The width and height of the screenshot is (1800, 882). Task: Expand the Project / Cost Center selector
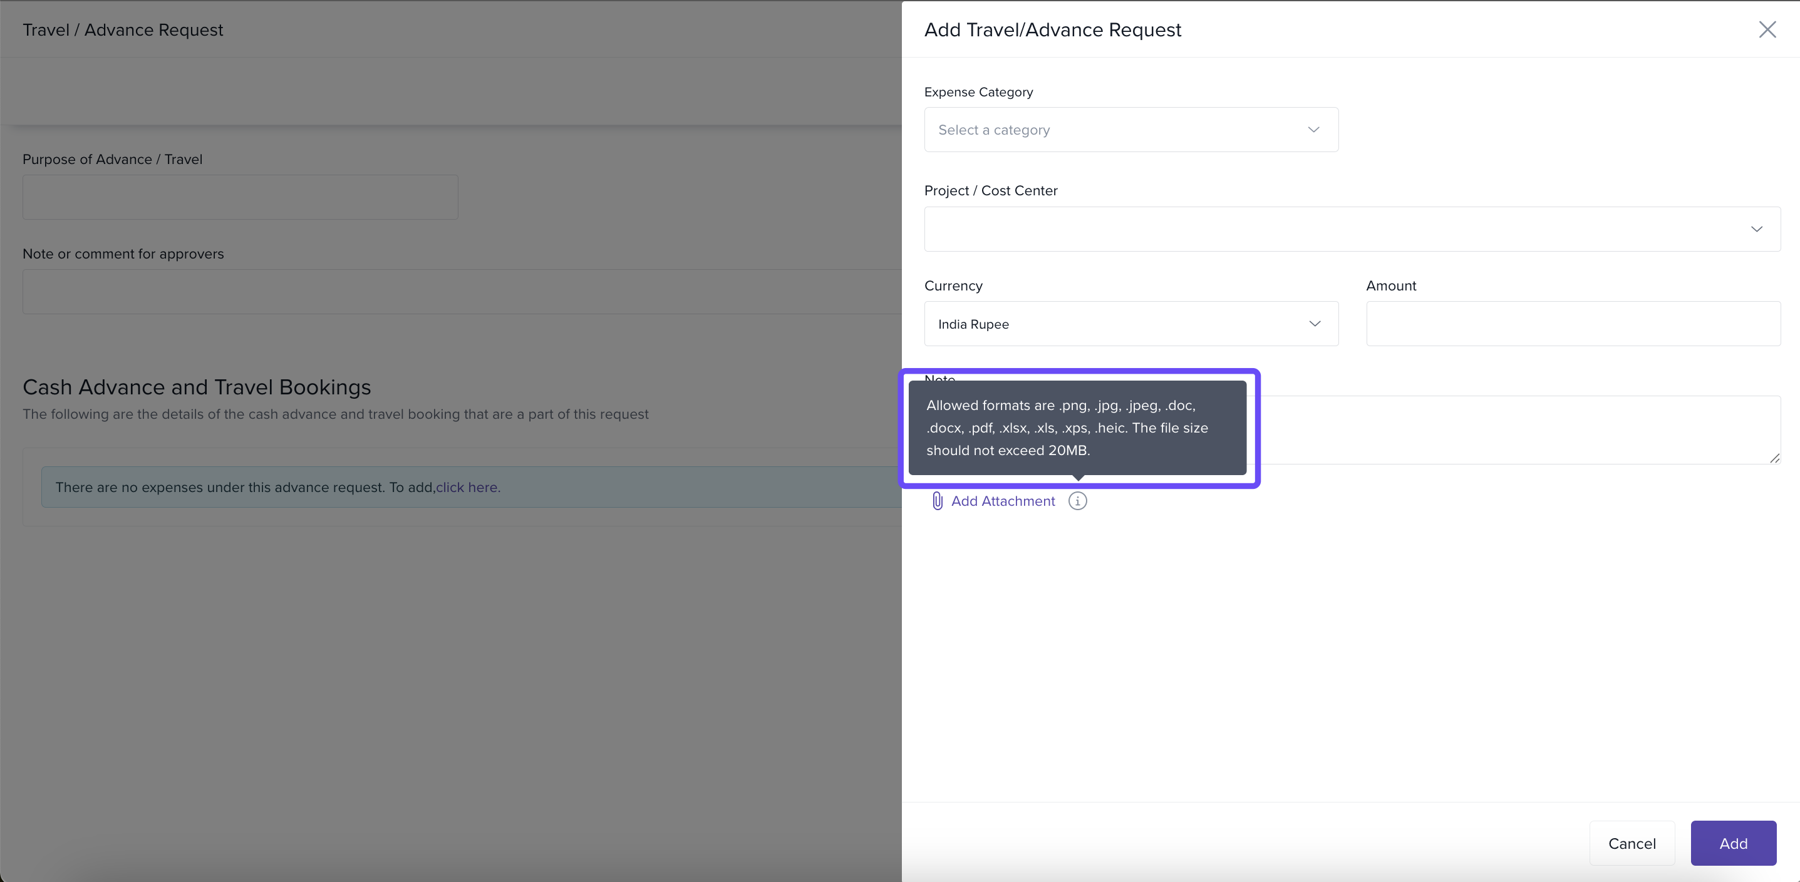(x=1328, y=229)
